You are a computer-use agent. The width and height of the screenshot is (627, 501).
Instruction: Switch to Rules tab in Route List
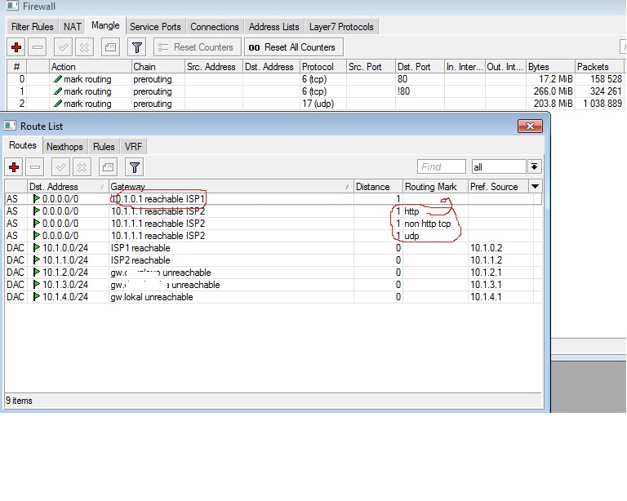point(104,147)
